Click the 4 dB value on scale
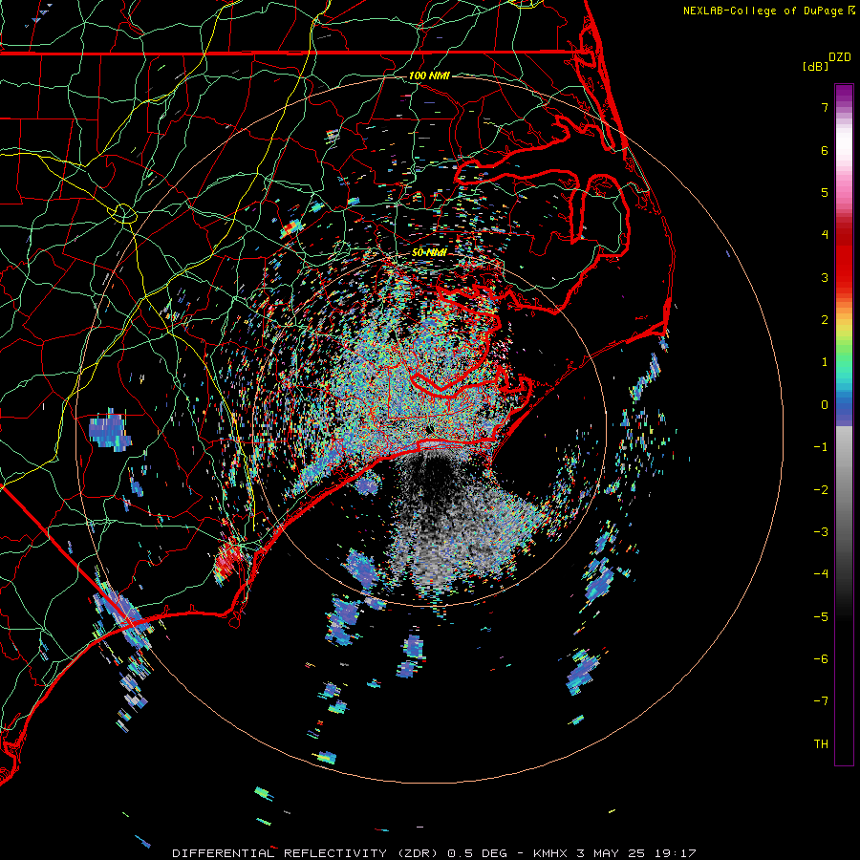Viewport: 860px width, 860px height. [825, 235]
